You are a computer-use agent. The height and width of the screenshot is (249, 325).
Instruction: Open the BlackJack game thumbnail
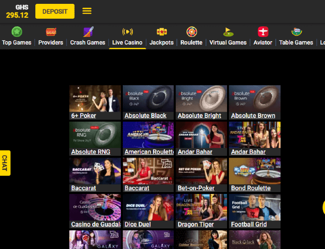[x=255, y=239]
